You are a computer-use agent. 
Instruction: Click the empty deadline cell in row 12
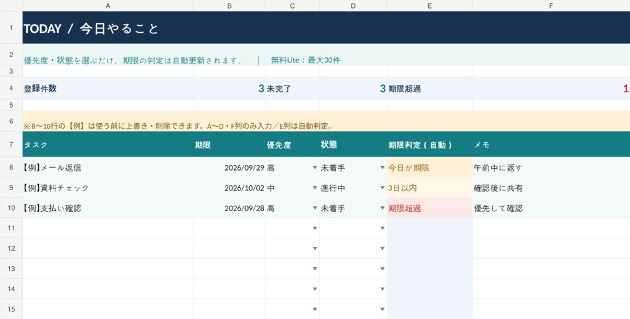229,248
